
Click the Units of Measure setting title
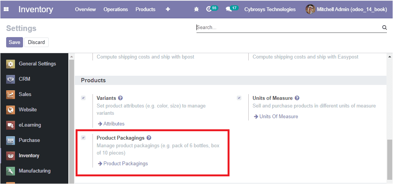[272, 98]
